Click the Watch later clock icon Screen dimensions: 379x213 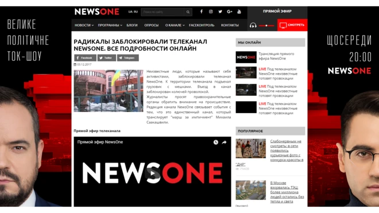(x=216, y=142)
